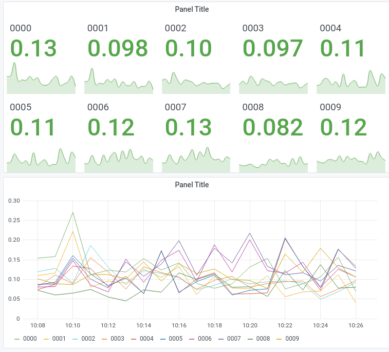Click the 0002 stat showing 0.10
Viewport: 389px width, 352px height.
pyautogui.click(x=188, y=48)
